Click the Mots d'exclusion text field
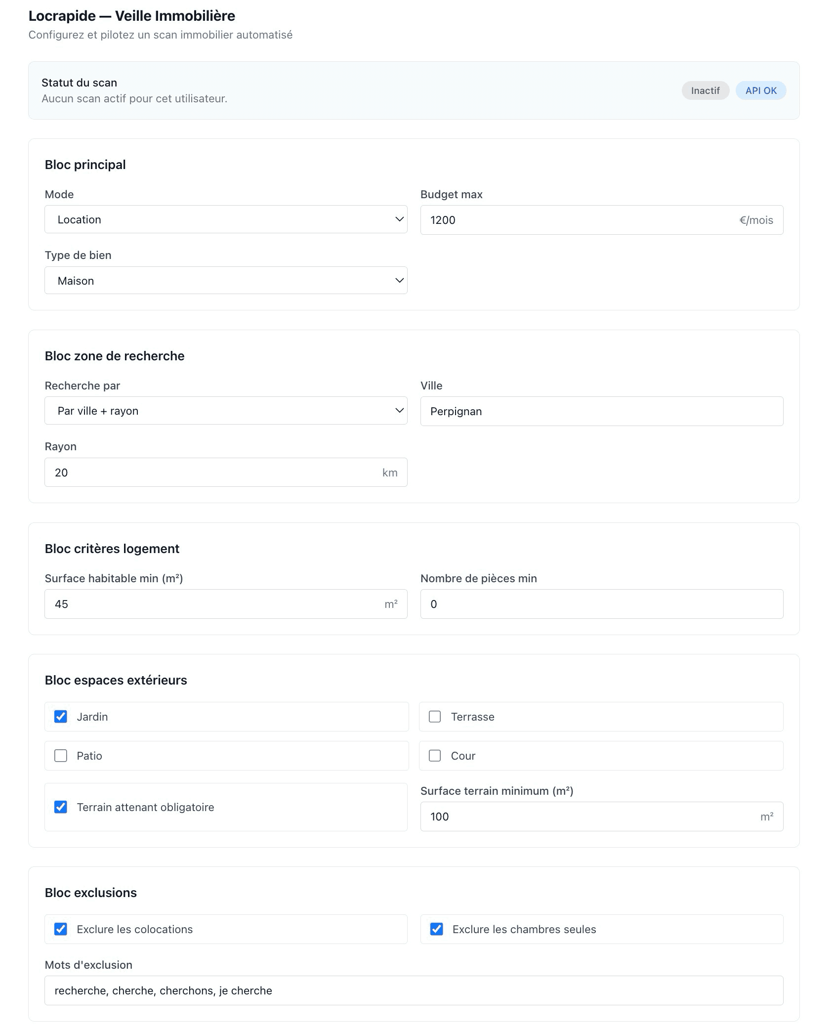This screenshot has width=834, height=1031. [x=414, y=990]
